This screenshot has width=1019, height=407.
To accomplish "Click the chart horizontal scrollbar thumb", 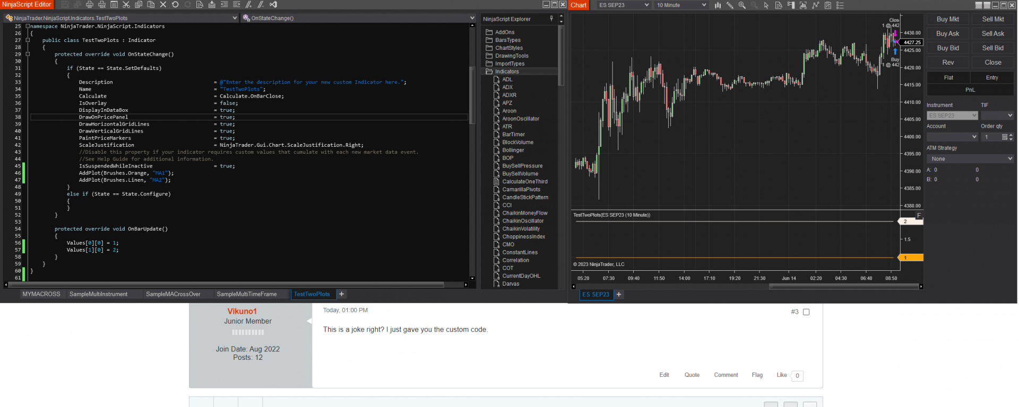I will 844,287.
